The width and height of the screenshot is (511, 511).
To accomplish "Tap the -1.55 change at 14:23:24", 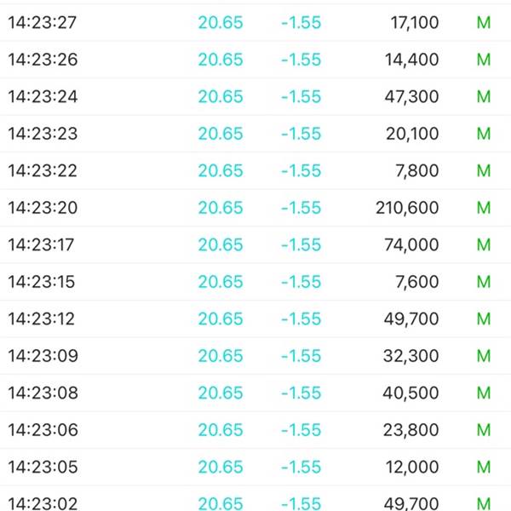I will 301,96.
